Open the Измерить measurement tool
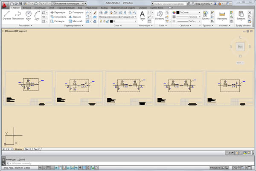256x171 pixels. tap(222, 16)
